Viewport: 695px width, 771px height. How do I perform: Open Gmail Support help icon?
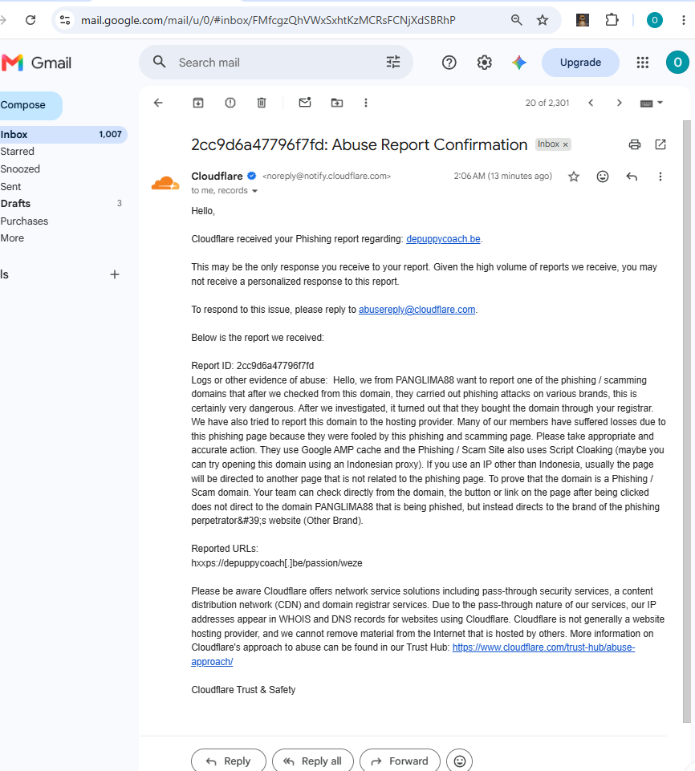click(449, 63)
